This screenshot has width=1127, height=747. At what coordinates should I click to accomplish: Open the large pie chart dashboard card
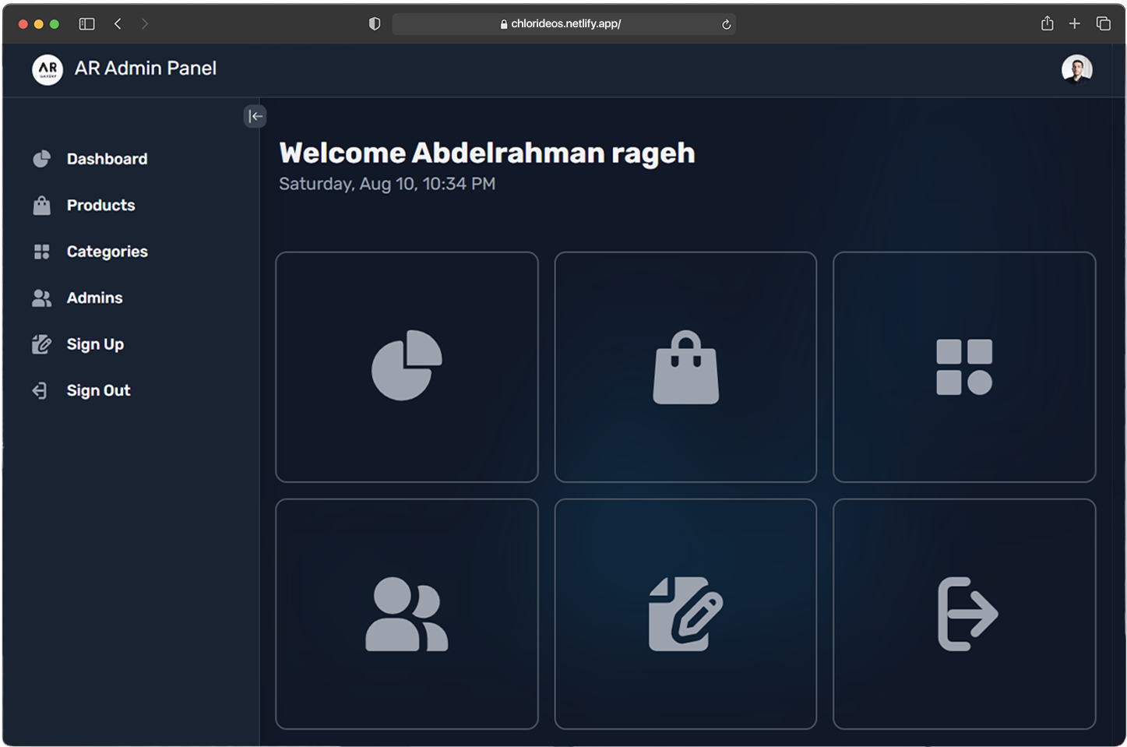(407, 367)
